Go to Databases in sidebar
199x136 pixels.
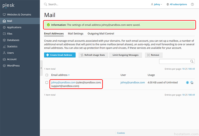click(x=13, y=40)
